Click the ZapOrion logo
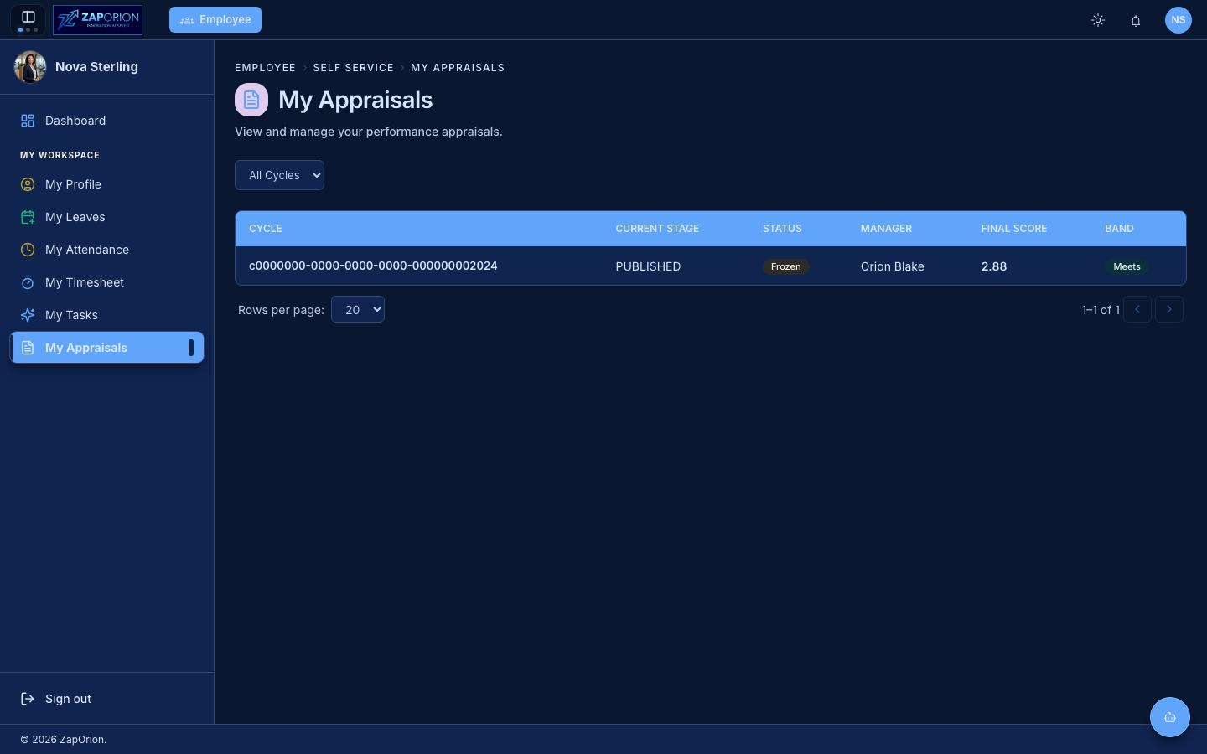This screenshot has height=754, width=1207. click(97, 19)
